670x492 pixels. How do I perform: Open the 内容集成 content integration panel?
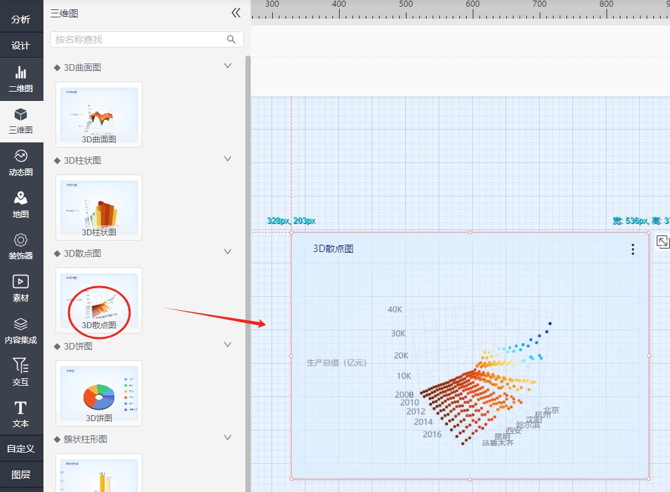point(21,331)
